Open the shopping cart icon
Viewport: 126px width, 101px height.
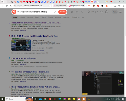(96, 12)
